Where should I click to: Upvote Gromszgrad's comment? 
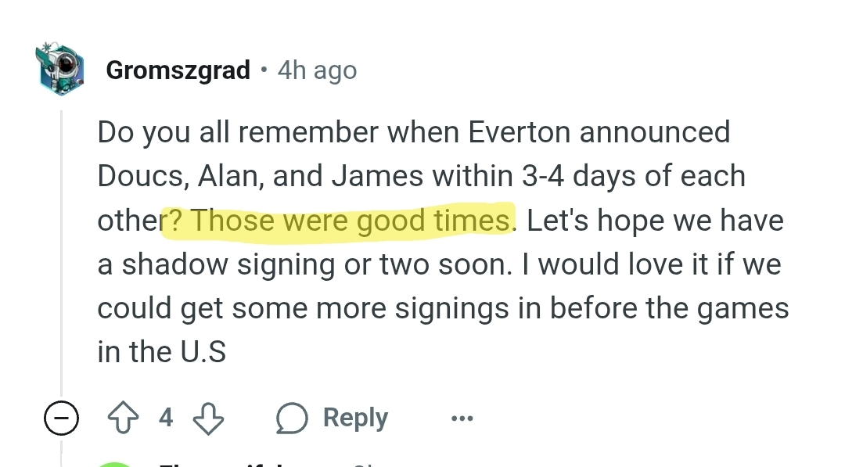pyautogui.click(x=122, y=419)
